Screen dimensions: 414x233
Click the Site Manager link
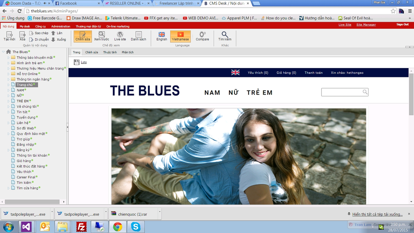[366, 25]
